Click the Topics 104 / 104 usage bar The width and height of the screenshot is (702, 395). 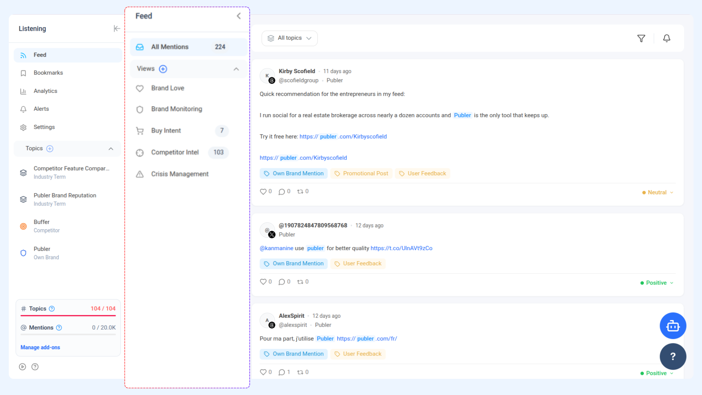tap(68, 315)
